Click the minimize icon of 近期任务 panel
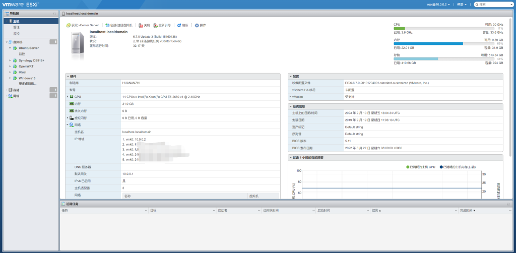This screenshot has height=253, width=516. pos(508,204)
